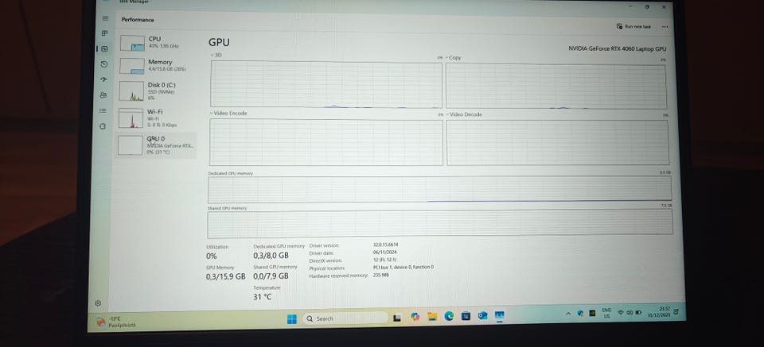Click the Shared GPU memory 0,0/7,9 GB value
The width and height of the screenshot is (764, 347).
(x=271, y=276)
